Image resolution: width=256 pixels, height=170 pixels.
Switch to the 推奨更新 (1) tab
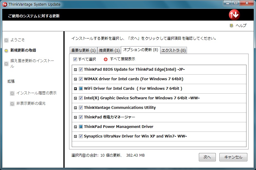coord(109,50)
